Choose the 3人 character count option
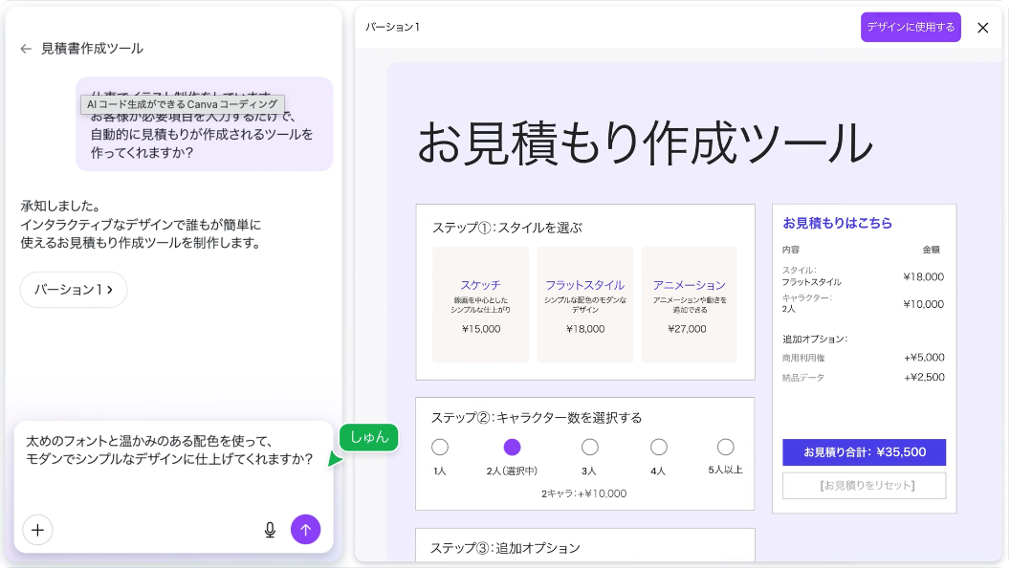 [x=590, y=447]
